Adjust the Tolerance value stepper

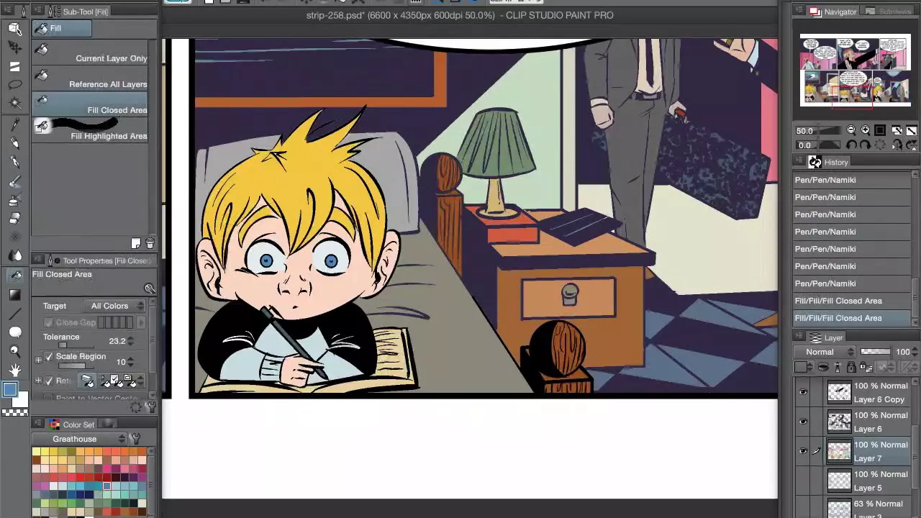131,341
